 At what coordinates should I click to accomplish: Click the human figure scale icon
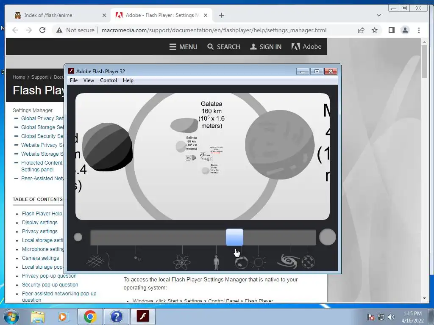tap(216, 262)
